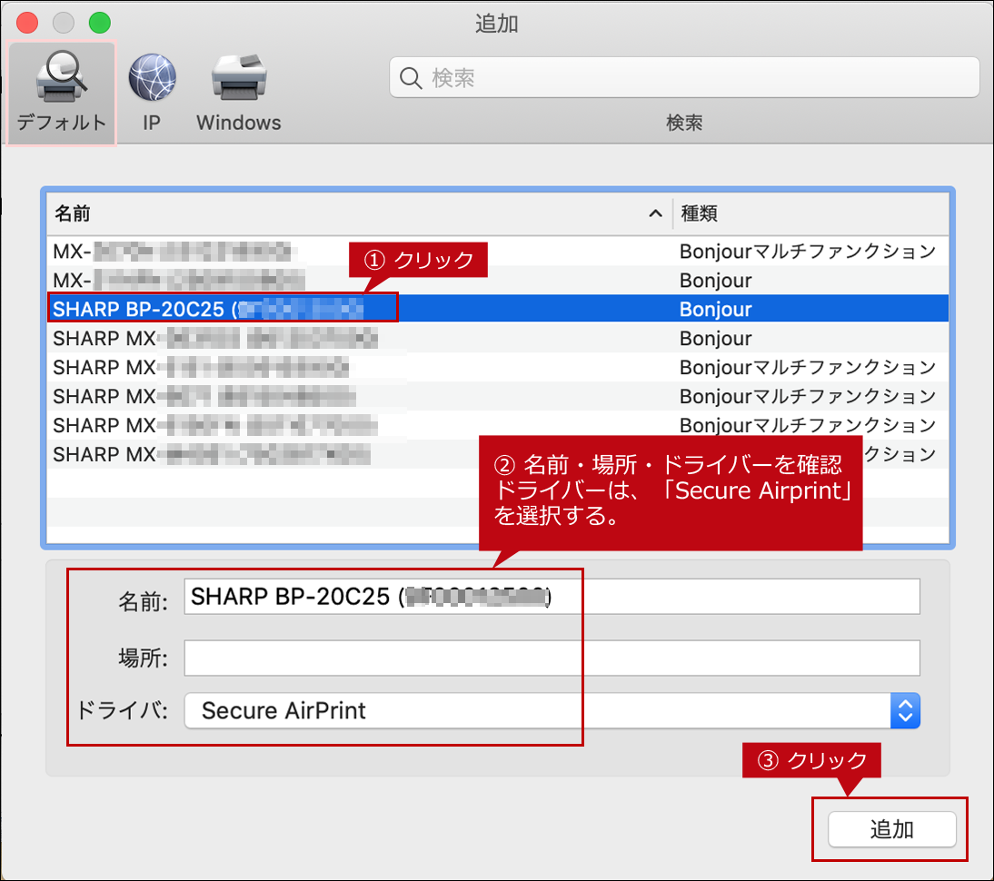Switch to the IP globe tab
Image resolution: width=994 pixels, height=881 pixels.
click(x=152, y=93)
